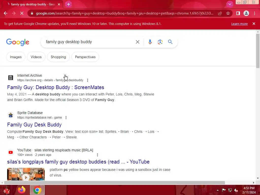Open Action Center flag icon
The width and height of the screenshot is (260, 195).
[224, 190]
